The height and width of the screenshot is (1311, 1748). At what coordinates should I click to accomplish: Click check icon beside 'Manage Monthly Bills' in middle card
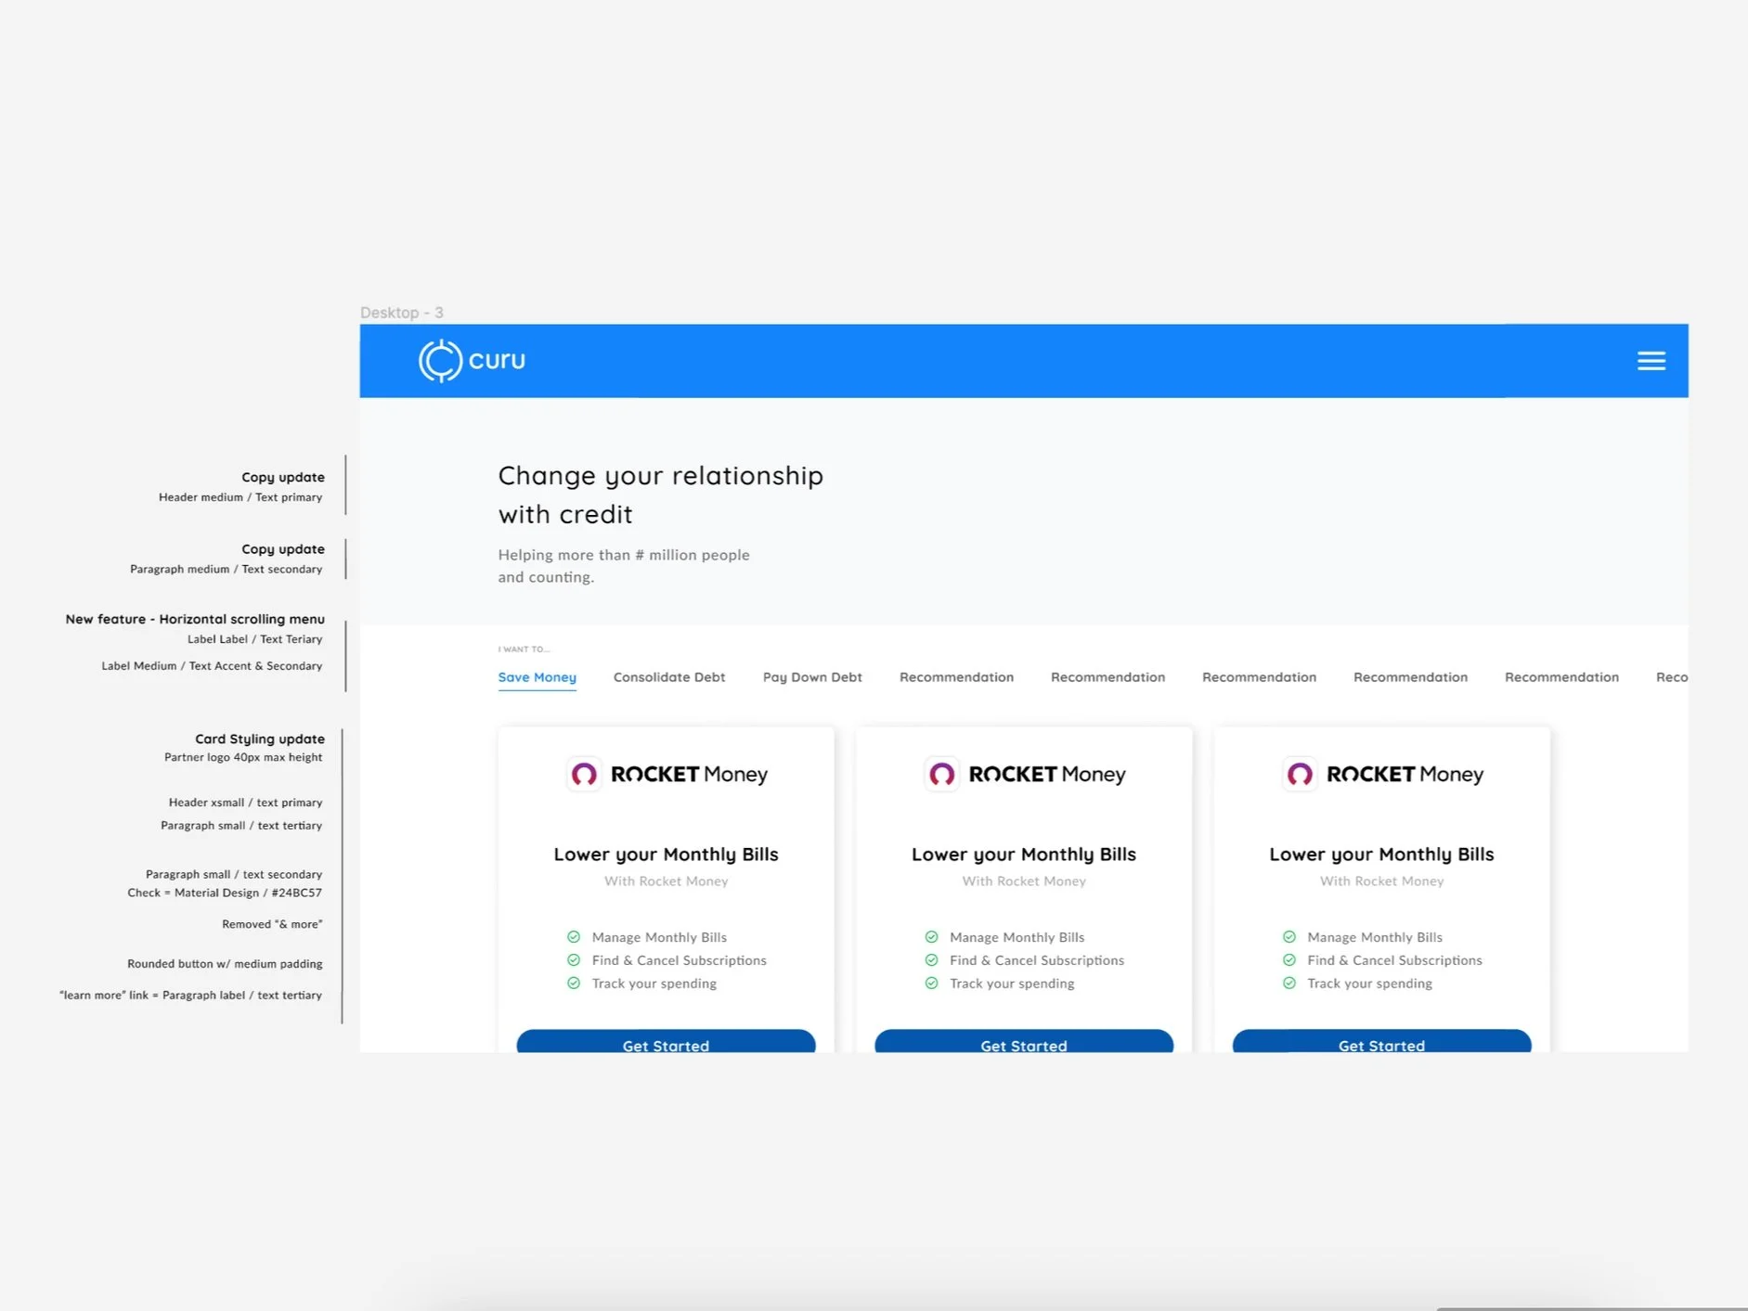click(931, 937)
